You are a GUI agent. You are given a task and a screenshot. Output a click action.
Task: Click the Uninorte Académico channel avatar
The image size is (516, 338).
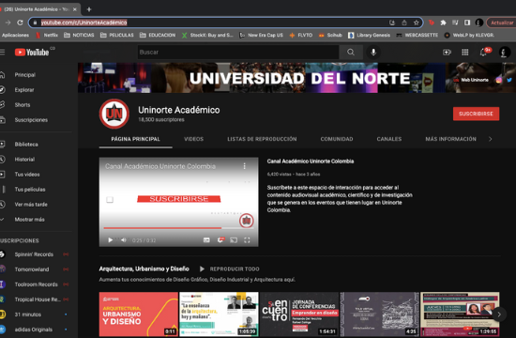[x=114, y=114]
